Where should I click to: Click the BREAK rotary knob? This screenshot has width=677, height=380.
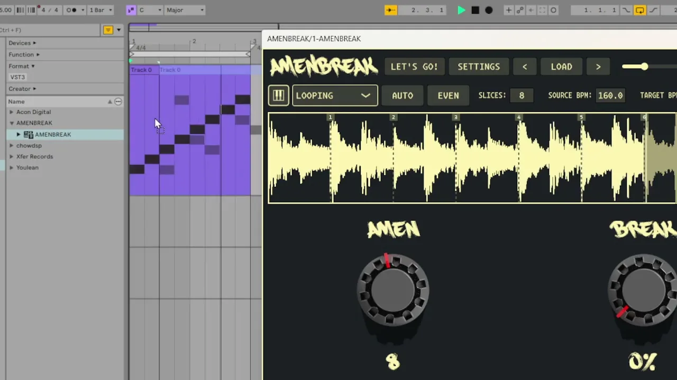coord(643,289)
